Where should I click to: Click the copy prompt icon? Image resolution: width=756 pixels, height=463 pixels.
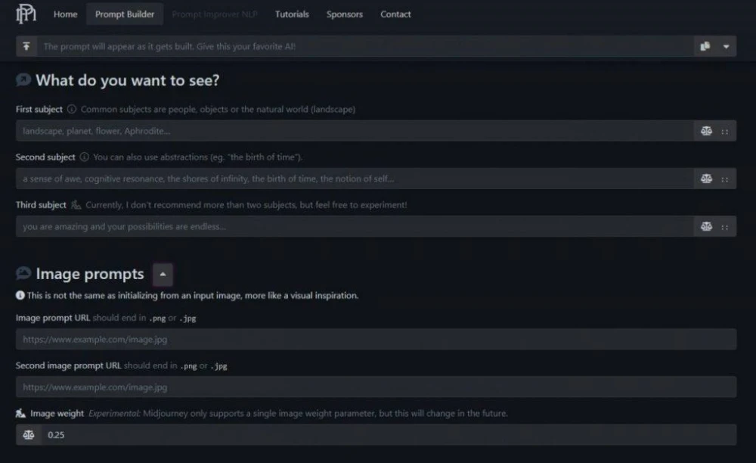tap(705, 46)
